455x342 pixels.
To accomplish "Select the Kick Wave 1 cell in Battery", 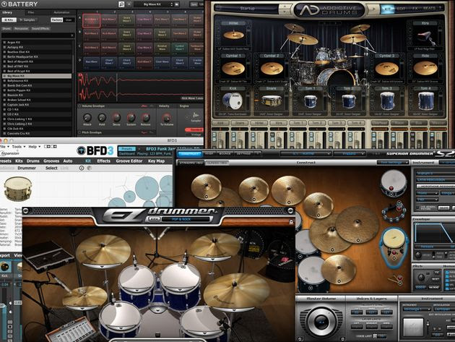I will (92, 20).
